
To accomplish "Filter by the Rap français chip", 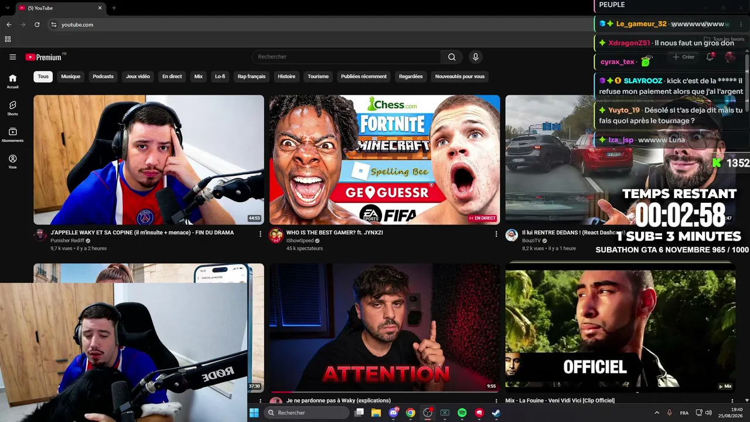I will pyautogui.click(x=251, y=76).
